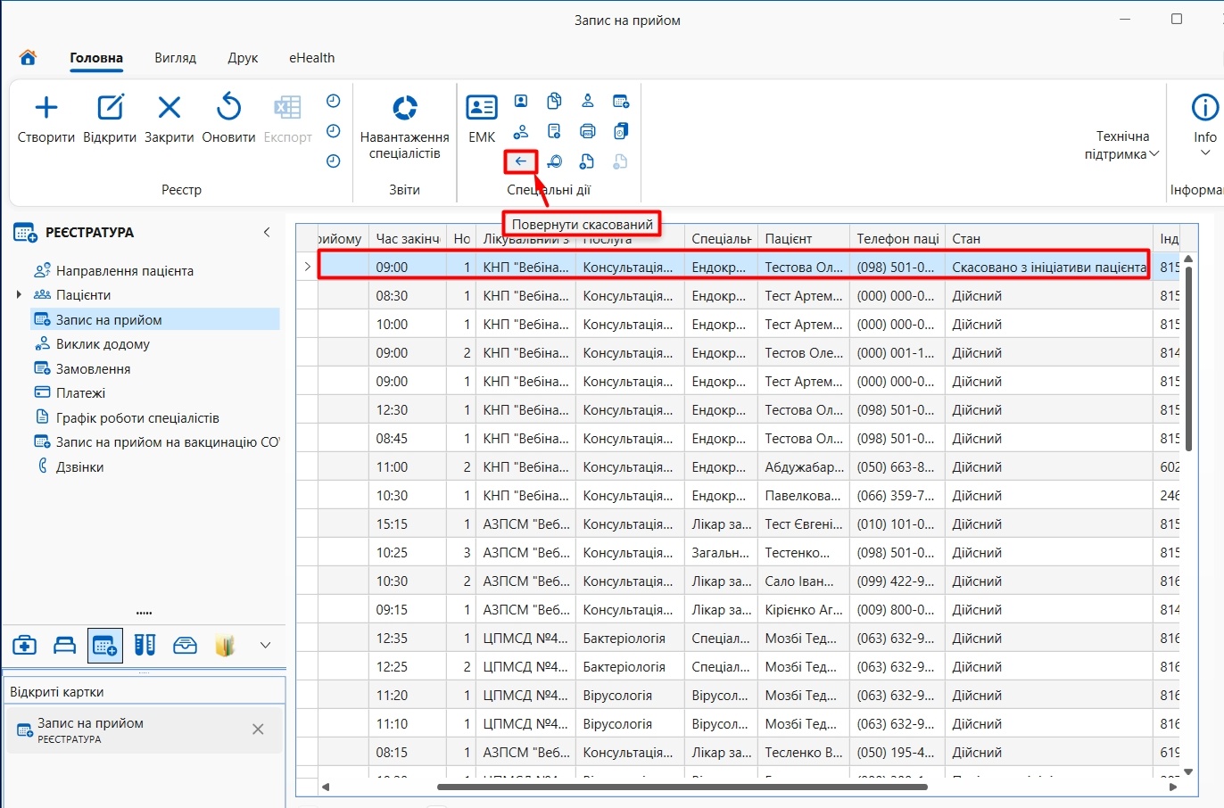Open the Навантаження спеціалістів report
Image resolution: width=1224 pixels, height=808 pixels.
[x=405, y=108]
